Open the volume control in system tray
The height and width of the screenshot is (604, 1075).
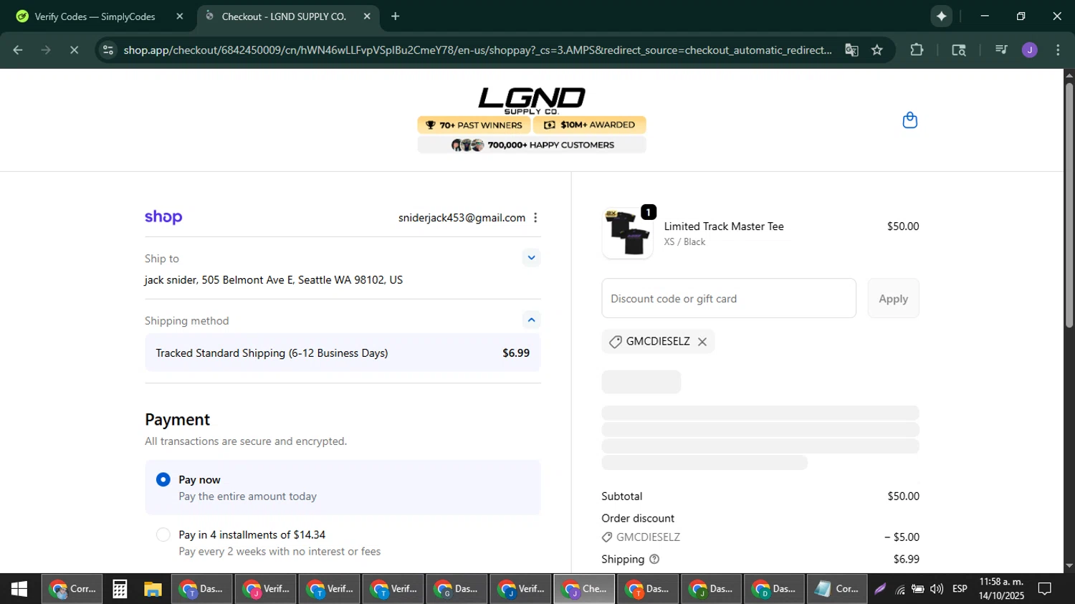(937, 589)
